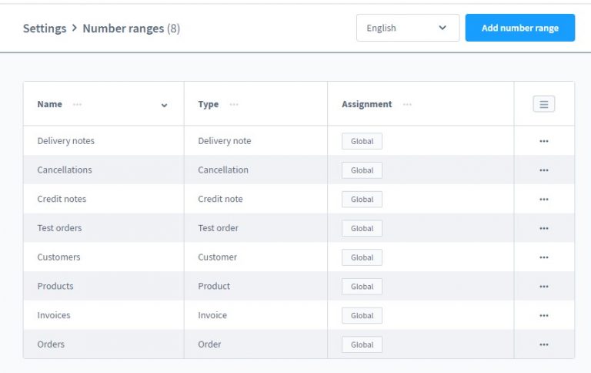
Task: Select the Delivery notes name entry
Action: point(66,141)
